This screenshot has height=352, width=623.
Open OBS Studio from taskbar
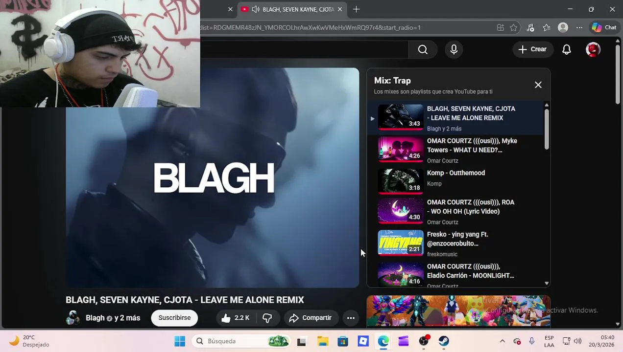[424, 341]
